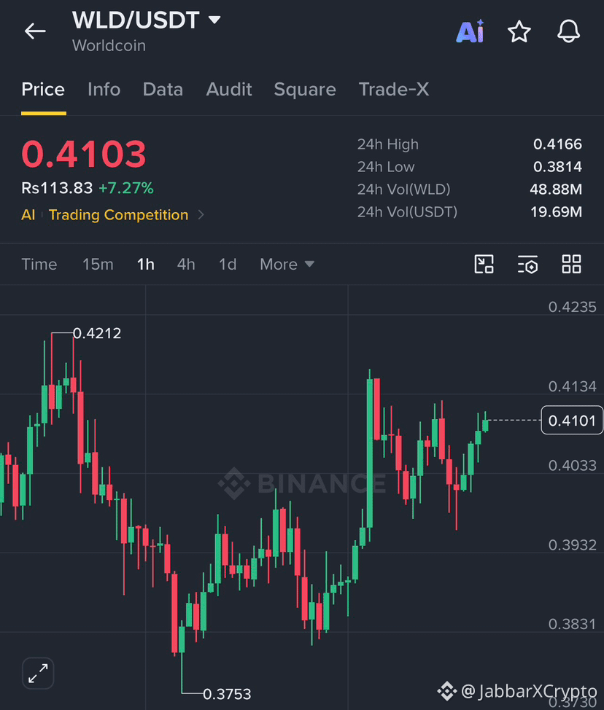Tap the 0.4212 high price marker
Screen dimensions: 604x710
click(97, 333)
